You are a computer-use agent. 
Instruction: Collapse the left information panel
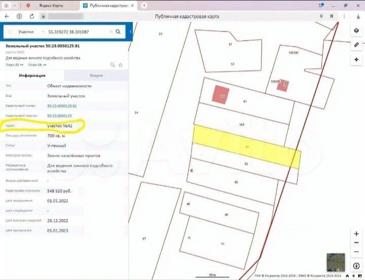click(130, 31)
